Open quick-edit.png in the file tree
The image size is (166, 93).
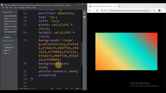(x=10, y=48)
